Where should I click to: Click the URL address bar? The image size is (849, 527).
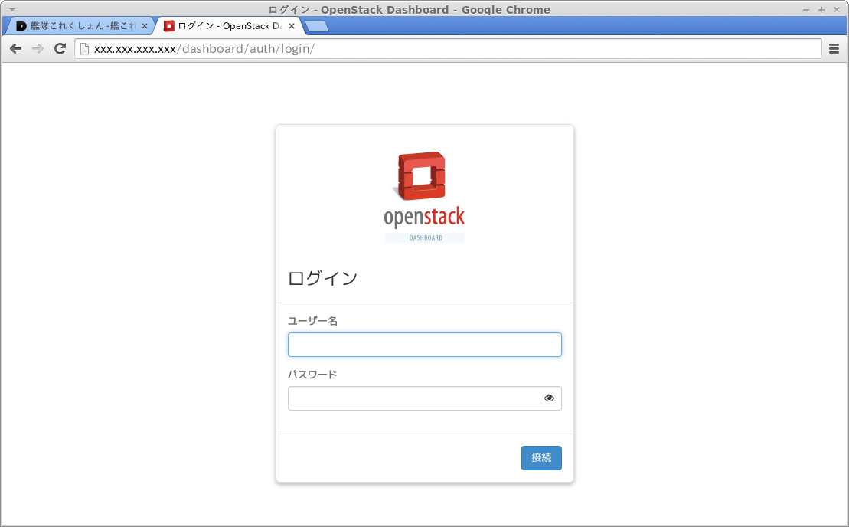click(x=459, y=49)
